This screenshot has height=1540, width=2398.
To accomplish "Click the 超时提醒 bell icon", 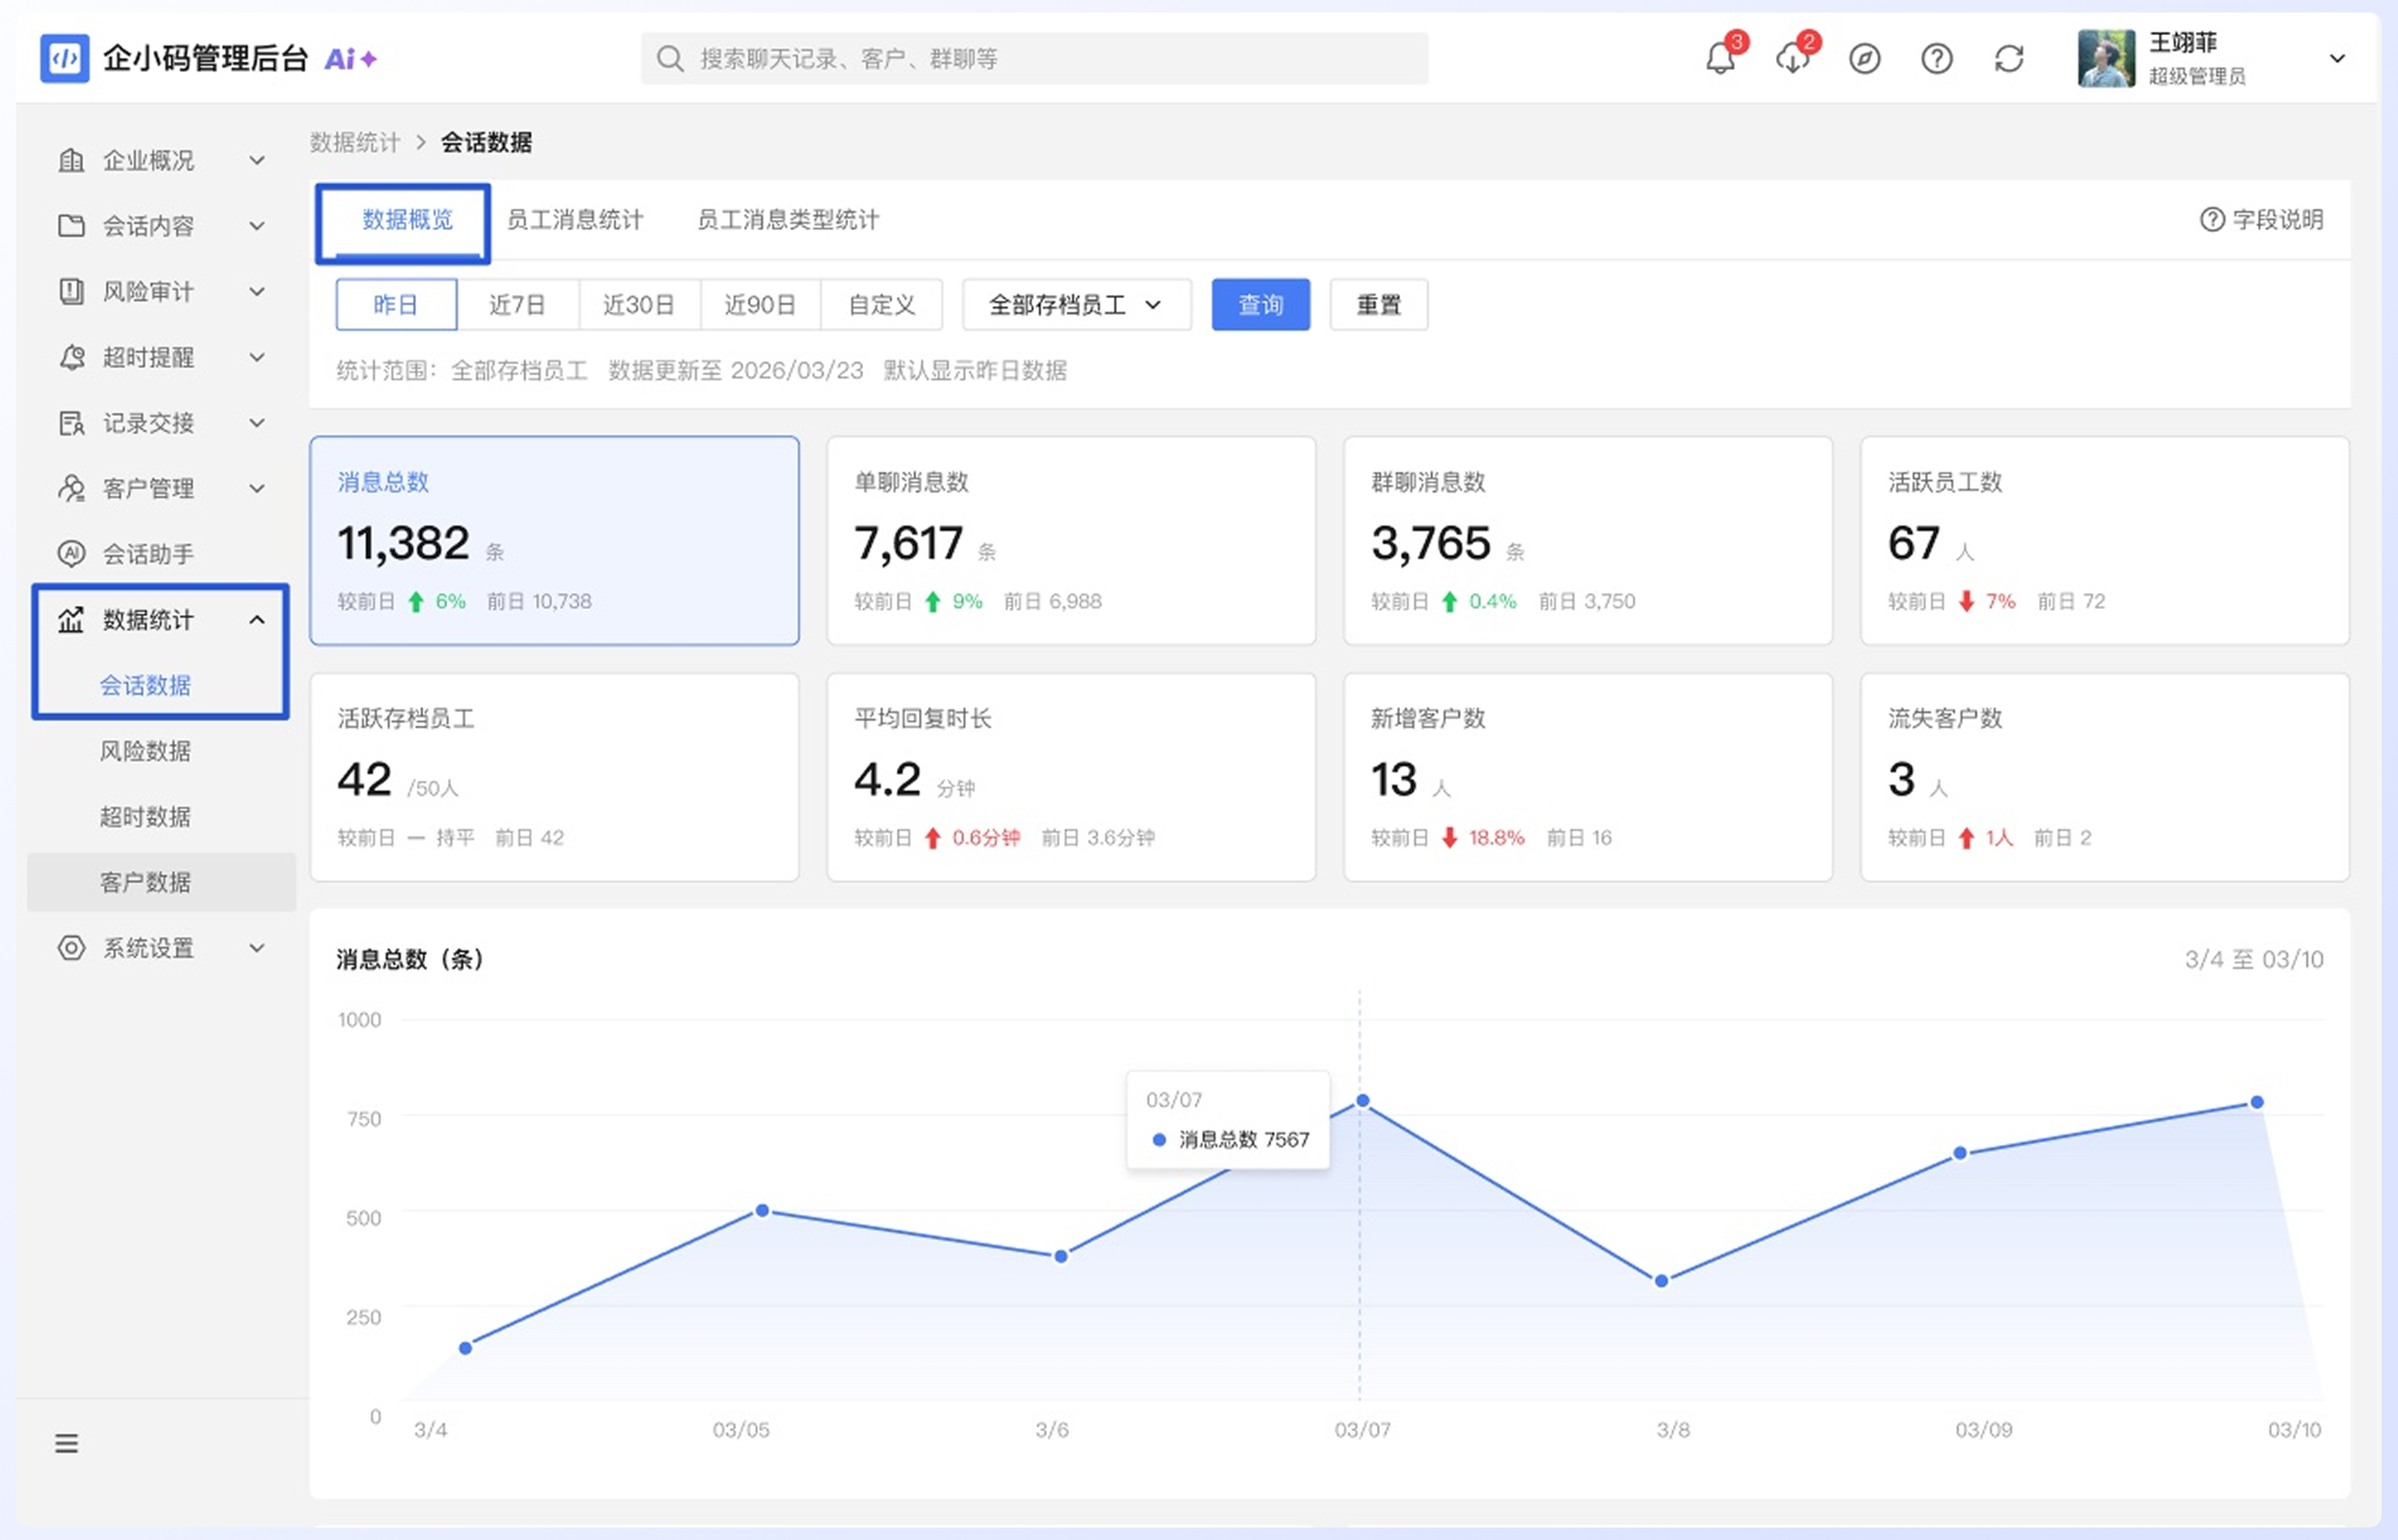I will tap(71, 357).
